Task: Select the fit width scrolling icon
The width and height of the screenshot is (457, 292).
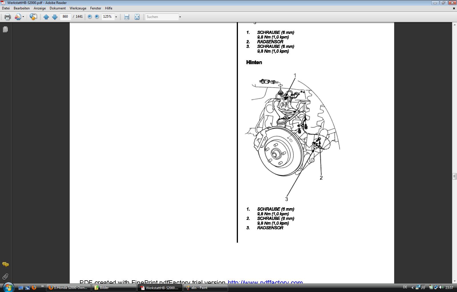Action: [x=127, y=17]
